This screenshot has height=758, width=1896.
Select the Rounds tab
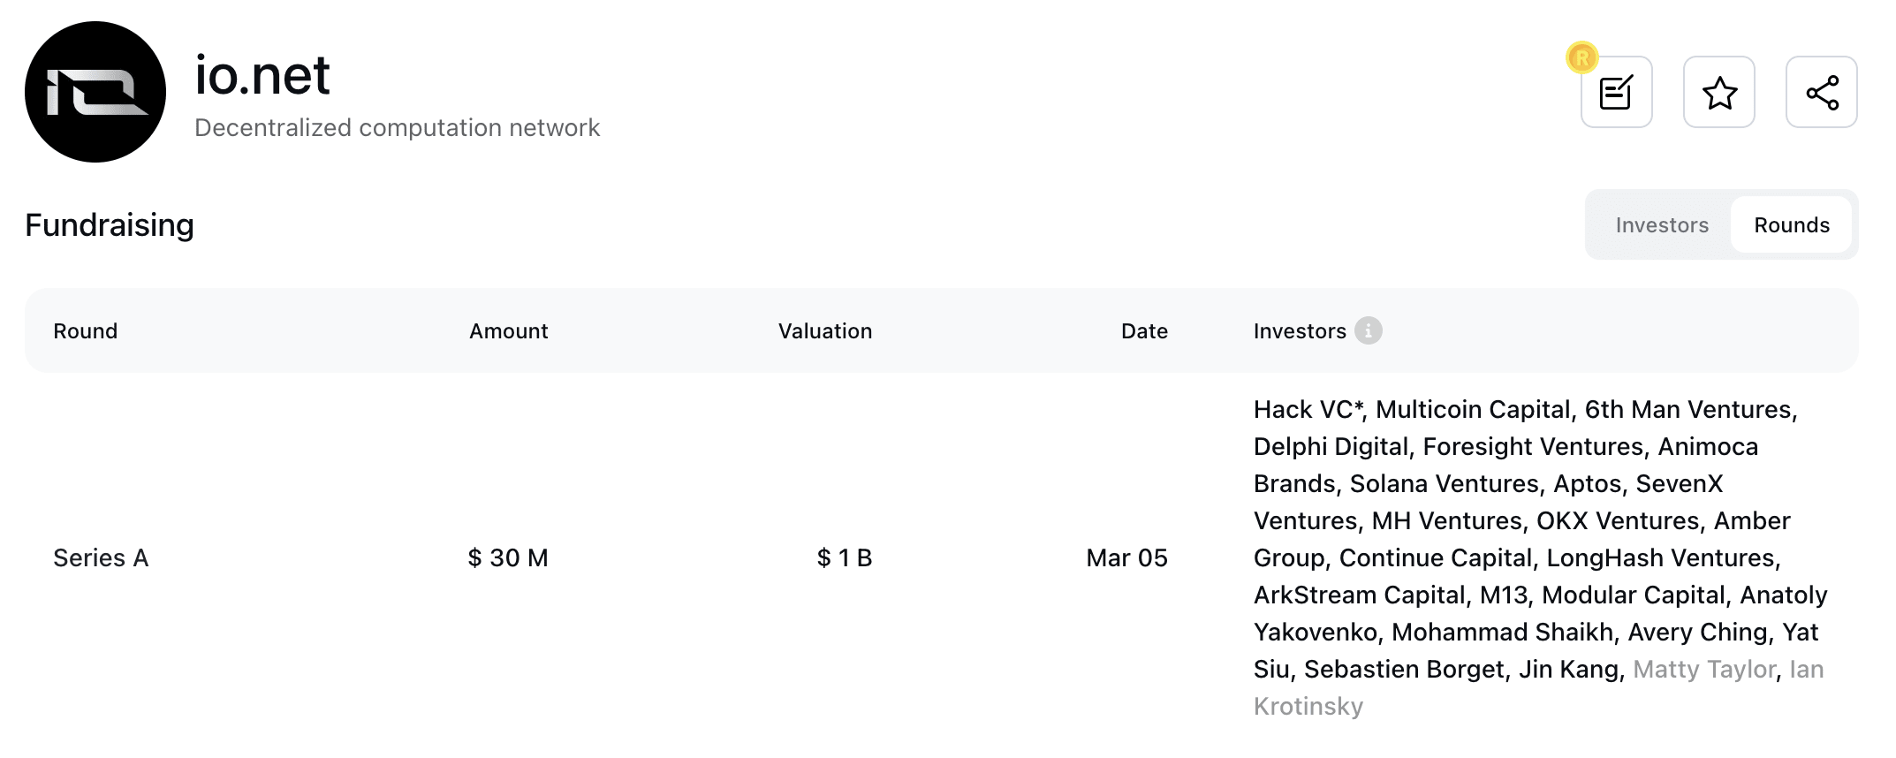click(x=1791, y=225)
